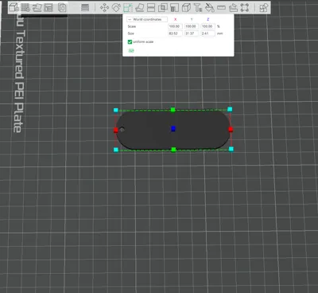This screenshot has width=318, height=293.
Task: Switch to Assembly view icon
Action: click(263, 8)
